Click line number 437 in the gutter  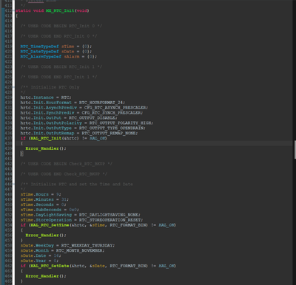tap(8, 138)
